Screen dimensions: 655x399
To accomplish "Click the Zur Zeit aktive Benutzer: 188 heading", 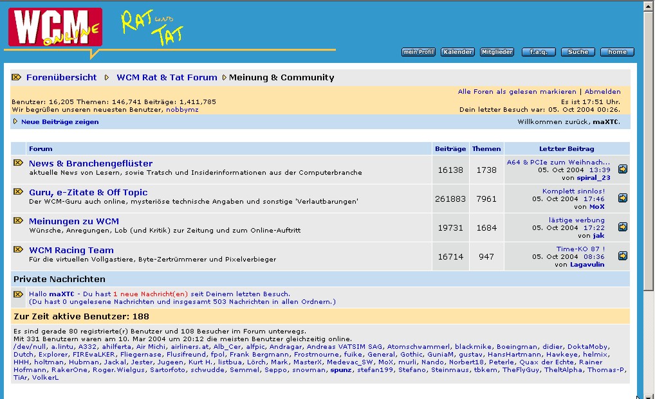I will coord(82,317).
